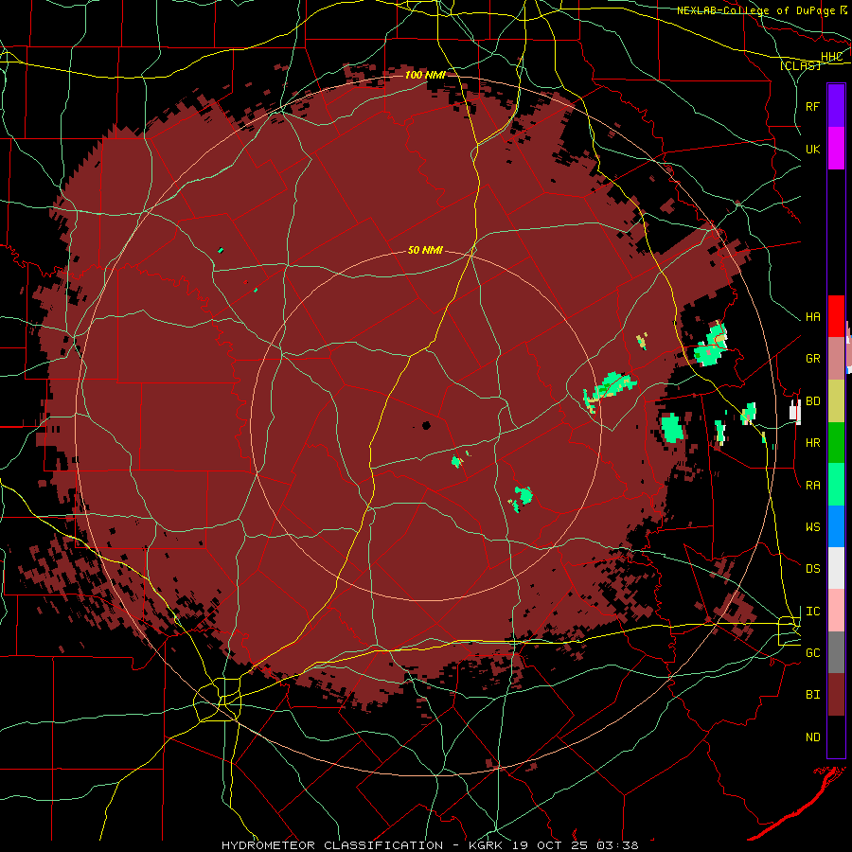
Task: Click the BI legend label
Action: pos(812,695)
